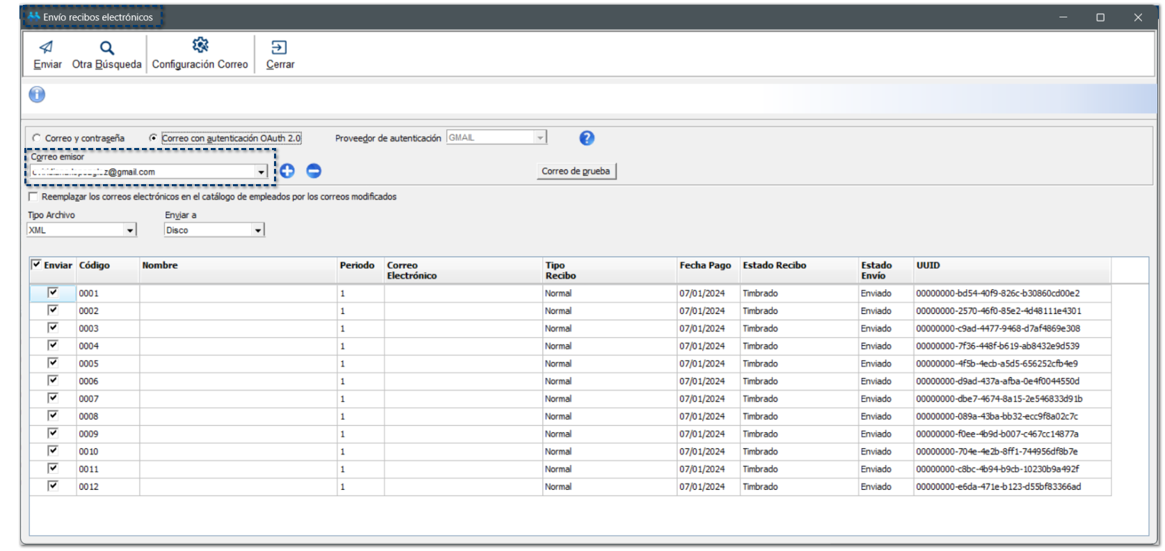
Task: Expand the Correo emisor dropdown
Action: pos(262,172)
